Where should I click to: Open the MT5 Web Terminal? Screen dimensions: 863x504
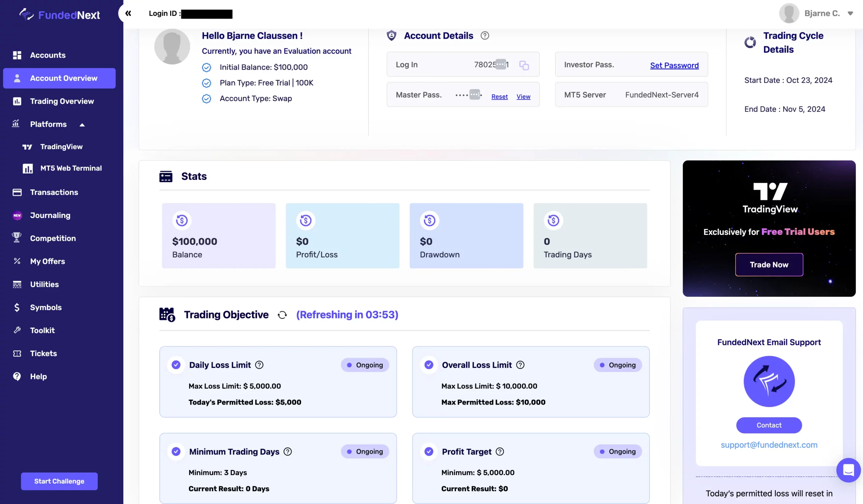[x=71, y=168]
